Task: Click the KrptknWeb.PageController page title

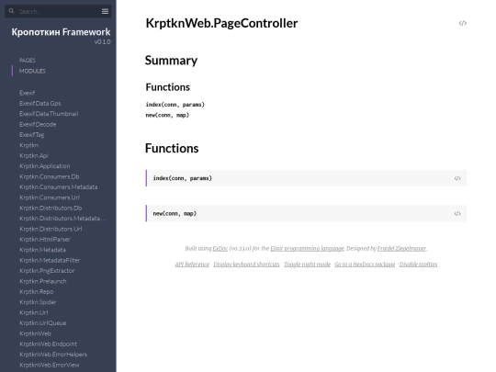Action: tap(221, 23)
